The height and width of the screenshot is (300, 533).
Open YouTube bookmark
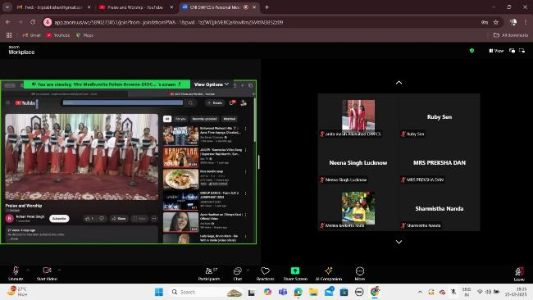pyautogui.click(x=58, y=35)
